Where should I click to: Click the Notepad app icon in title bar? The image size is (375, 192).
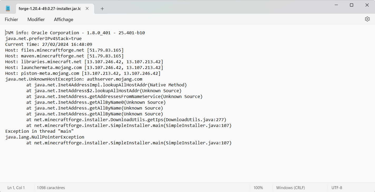click(8, 8)
